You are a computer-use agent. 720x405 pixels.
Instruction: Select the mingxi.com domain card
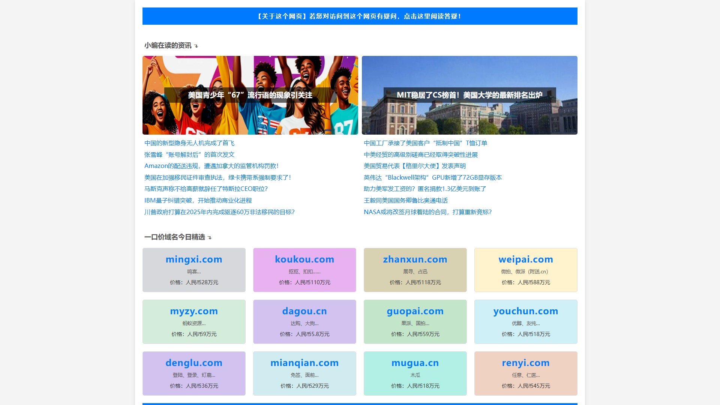coord(194,270)
